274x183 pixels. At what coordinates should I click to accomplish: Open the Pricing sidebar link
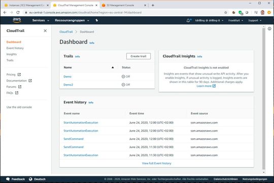click(x=11, y=75)
